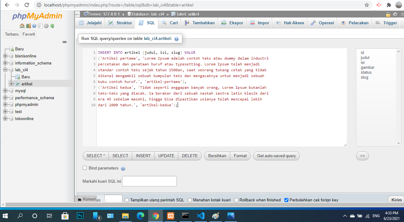Click Get auto-saved query button
Screen dimensions: 404x222
point(276,156)
